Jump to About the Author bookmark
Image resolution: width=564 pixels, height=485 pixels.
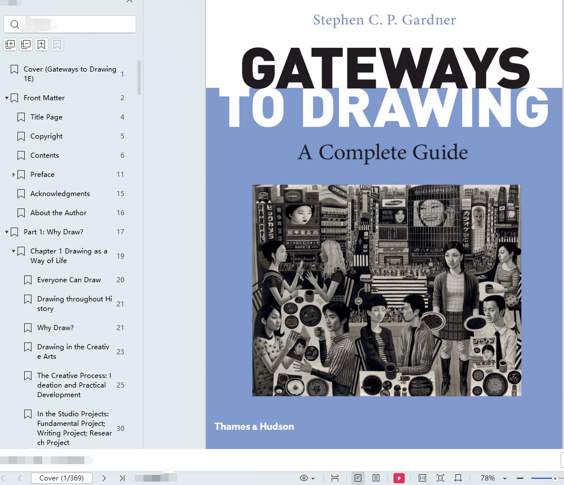click(x=59, y=213)
